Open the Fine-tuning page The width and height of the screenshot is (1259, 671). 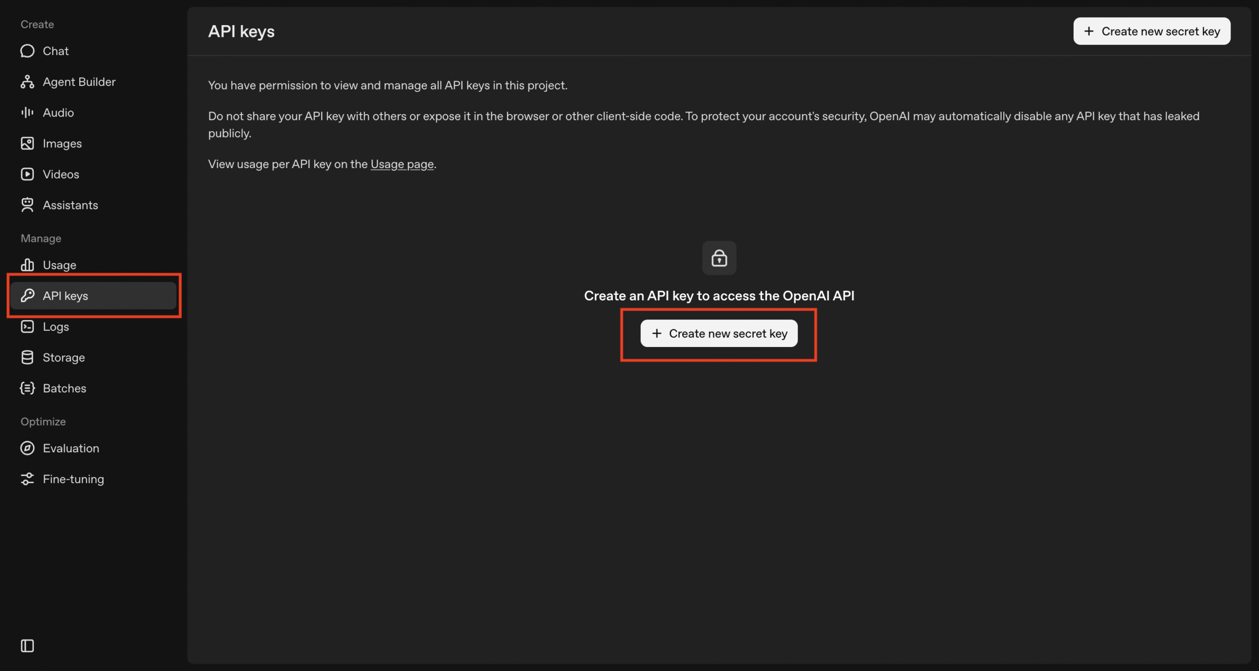(73, 479)
